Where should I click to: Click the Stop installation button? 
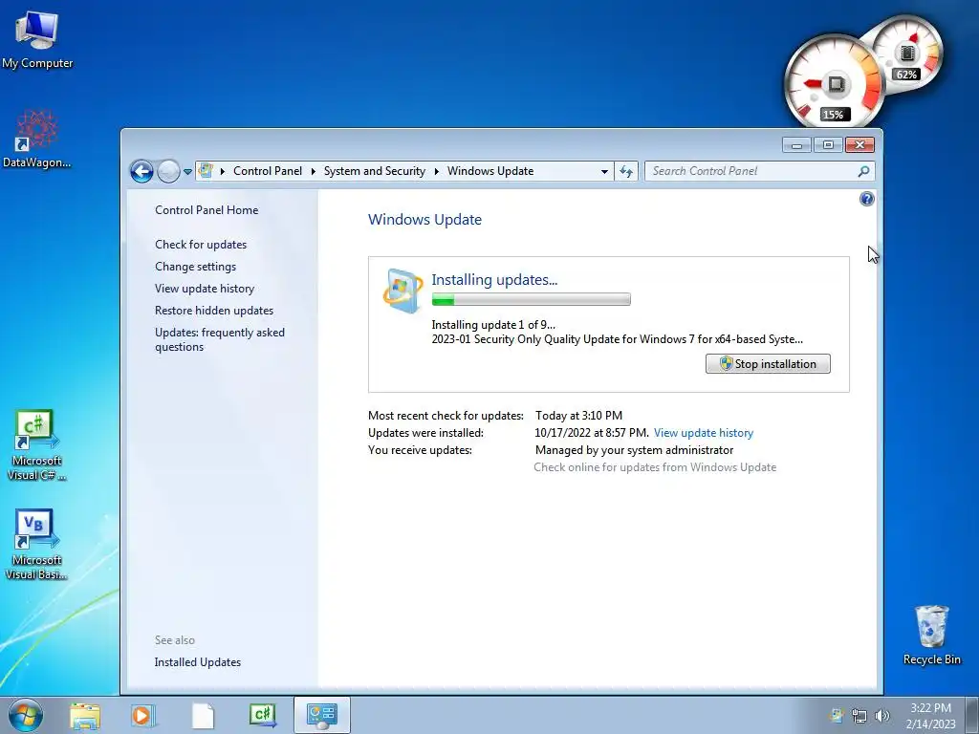coord(768,364)
